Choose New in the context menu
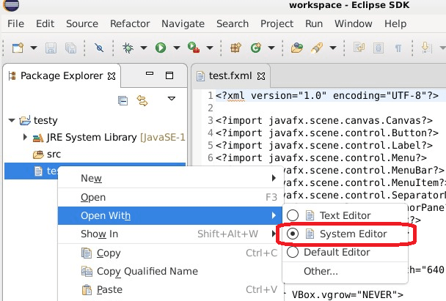The image size is (446, 301). point(171,178)
